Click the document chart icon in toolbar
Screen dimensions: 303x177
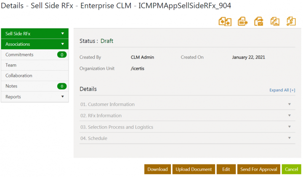coord(275,21)
